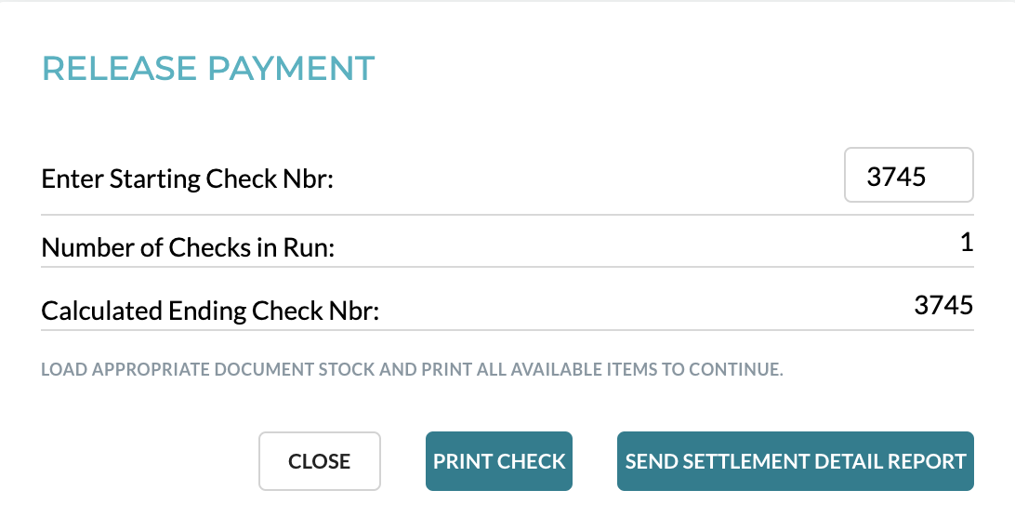Click the load document stock instruction text
The width and height of the screenshot is (1015, 530).
[x=412, y=369]
